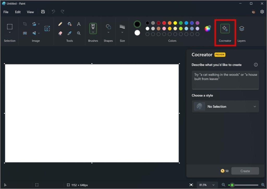Pick the purple palette color
Screen dimensions: 267x189
(197, 23)
